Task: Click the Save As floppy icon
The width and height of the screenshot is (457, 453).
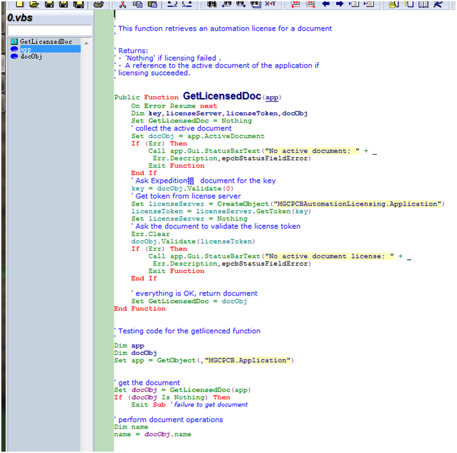Action: click(x=64, y=4)
